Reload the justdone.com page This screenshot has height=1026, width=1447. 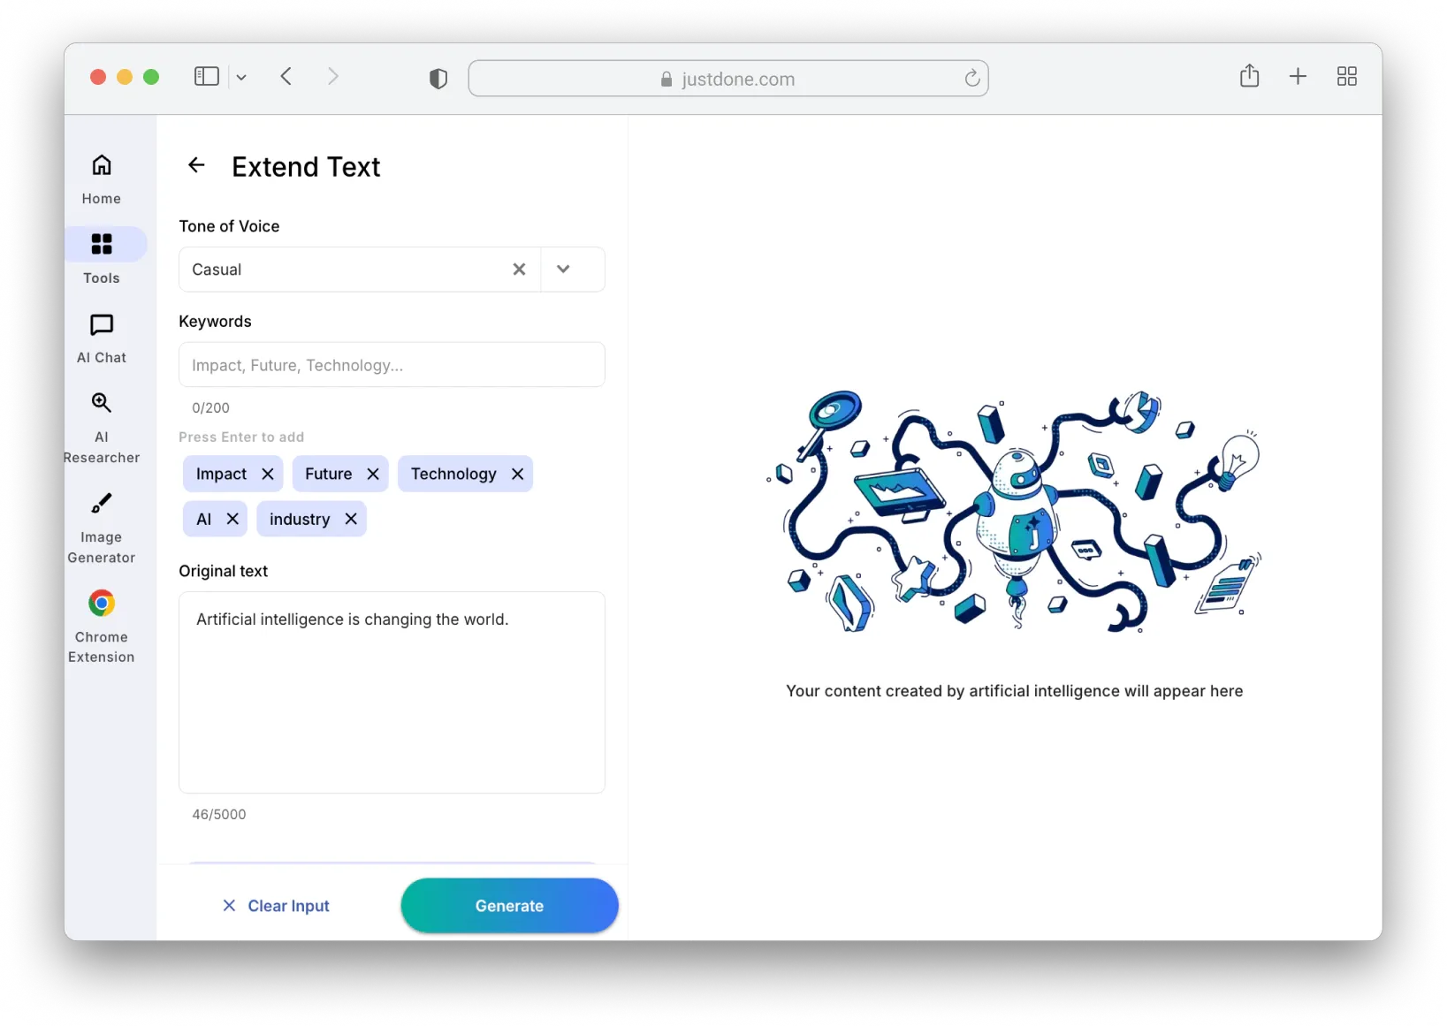coord(972,78)
